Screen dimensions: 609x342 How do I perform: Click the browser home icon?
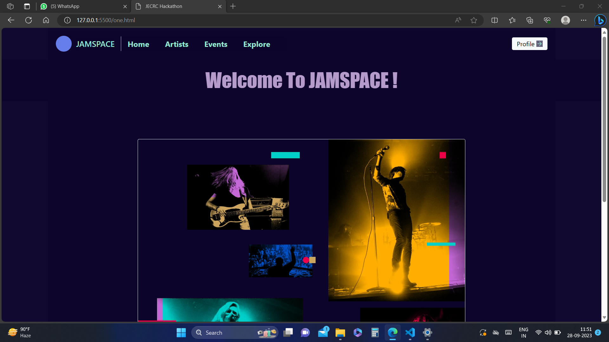coord(46,20)
